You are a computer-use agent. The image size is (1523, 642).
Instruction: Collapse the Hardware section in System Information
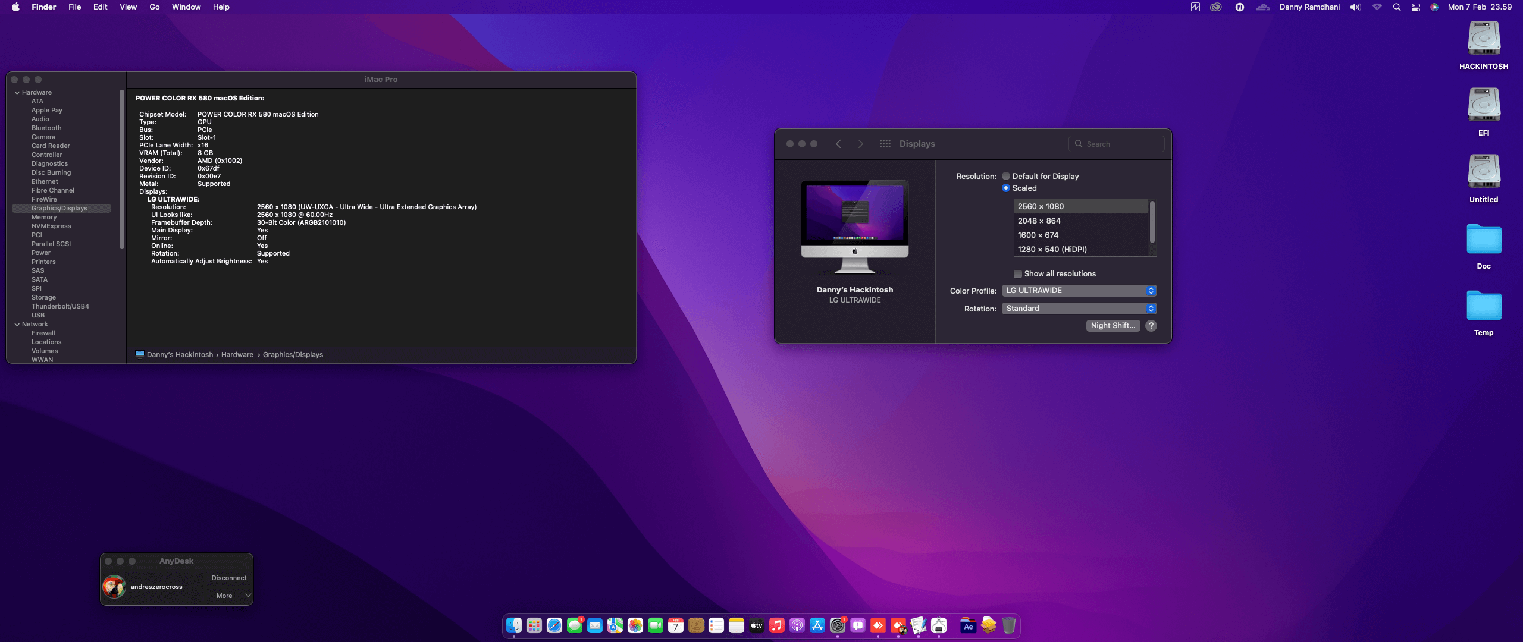click(x=17, y=92)
